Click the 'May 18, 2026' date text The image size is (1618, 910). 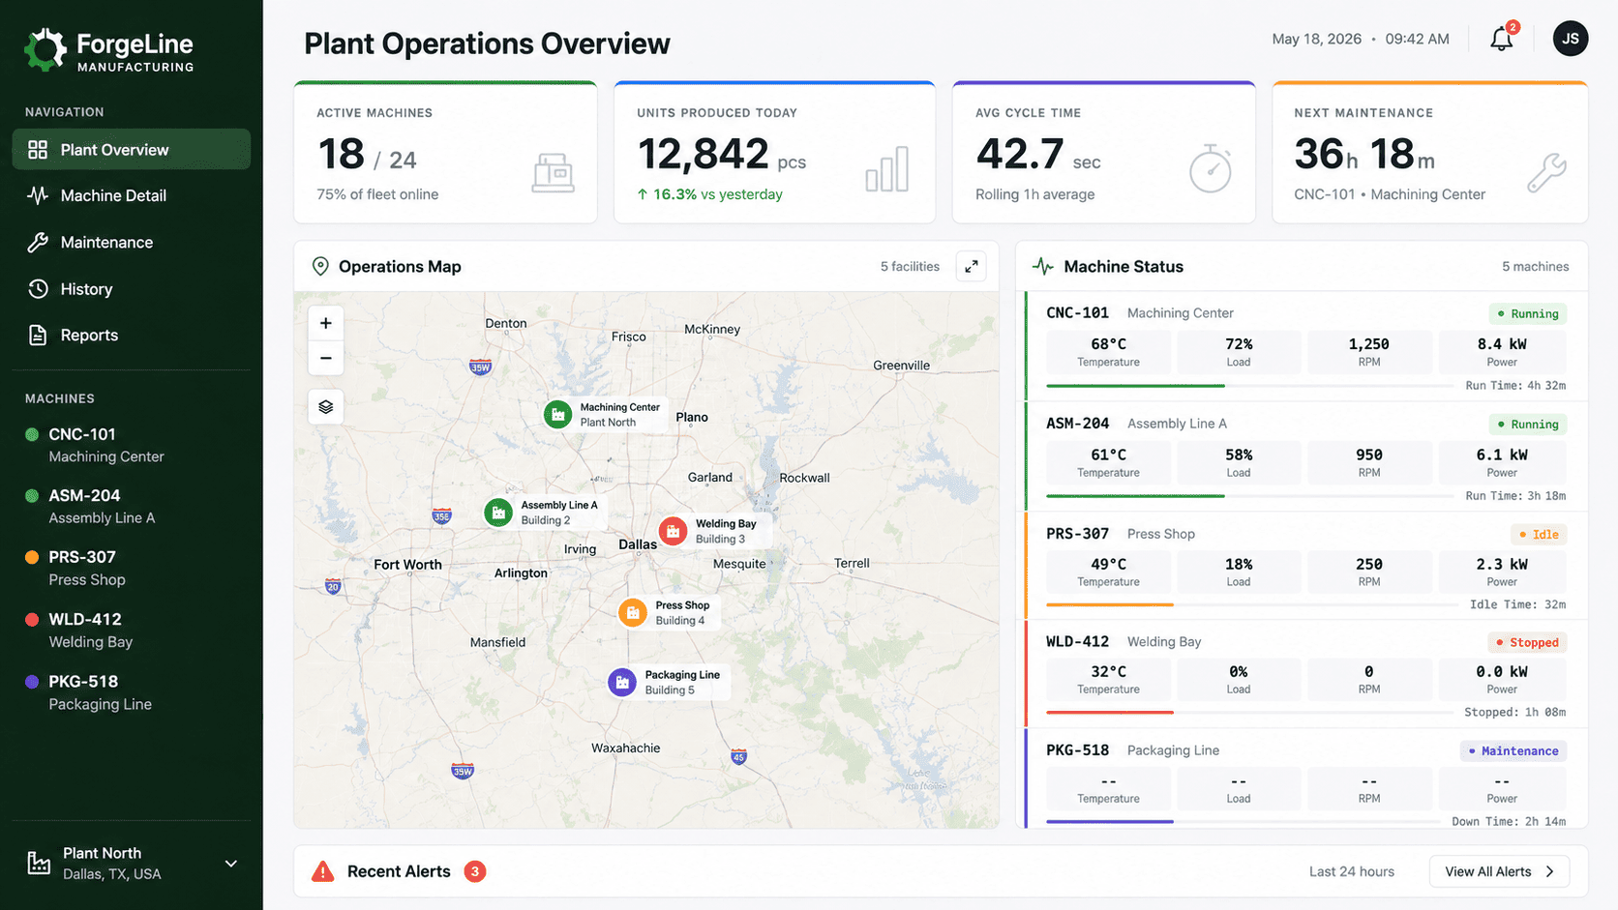[1316, 39]
